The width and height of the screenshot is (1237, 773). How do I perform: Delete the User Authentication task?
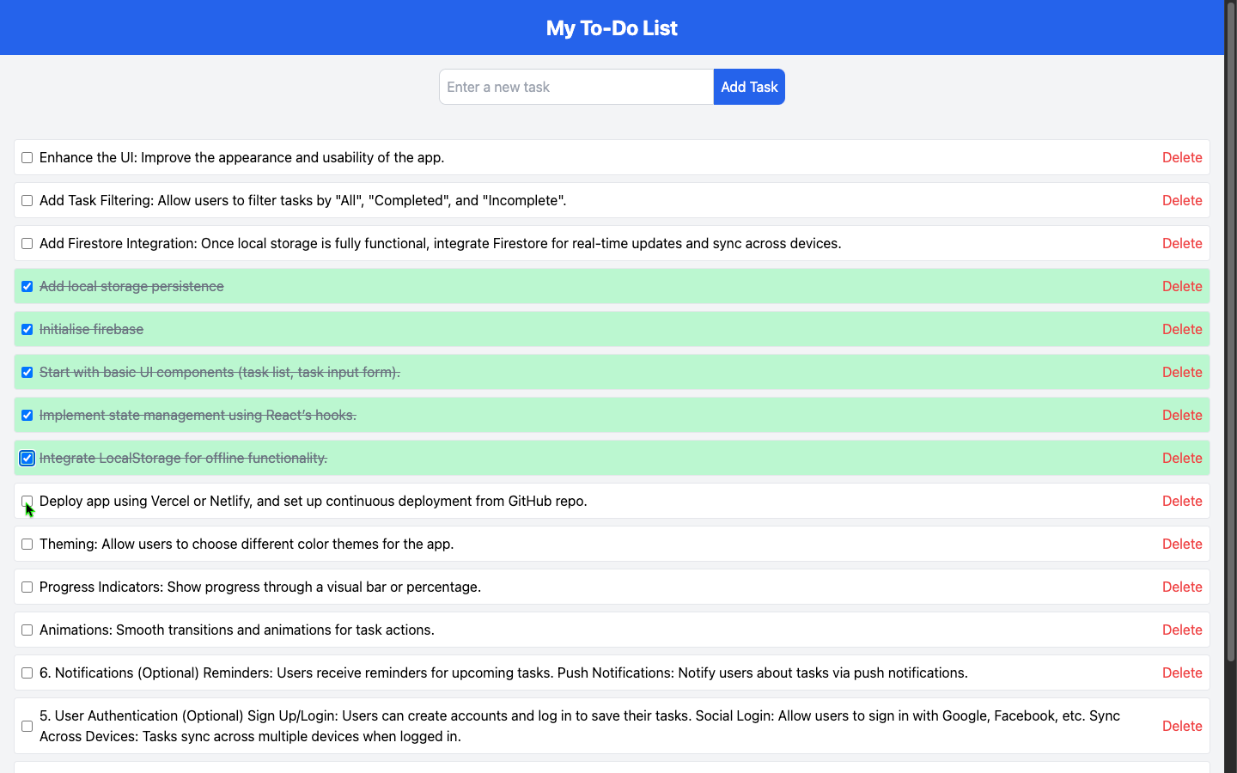click(x=1181, y=727)
